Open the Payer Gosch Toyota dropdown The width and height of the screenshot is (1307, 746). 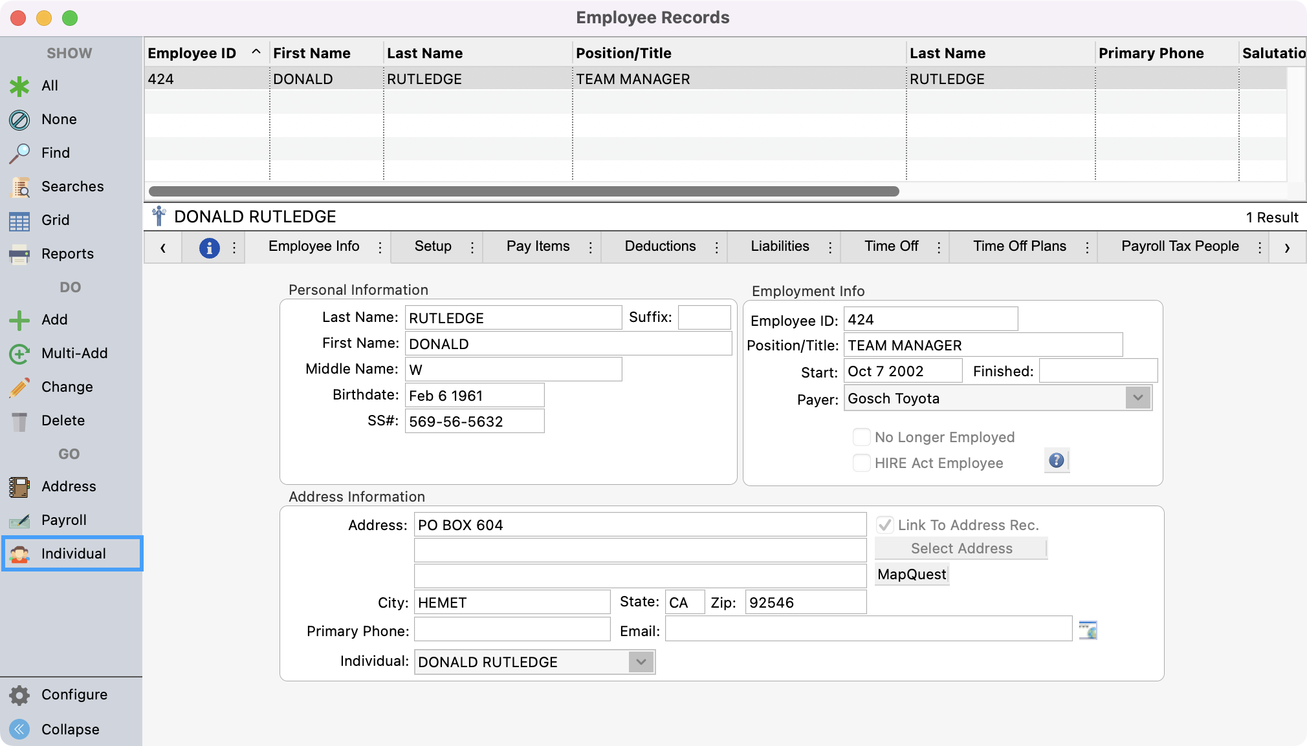coord(1137,398)
